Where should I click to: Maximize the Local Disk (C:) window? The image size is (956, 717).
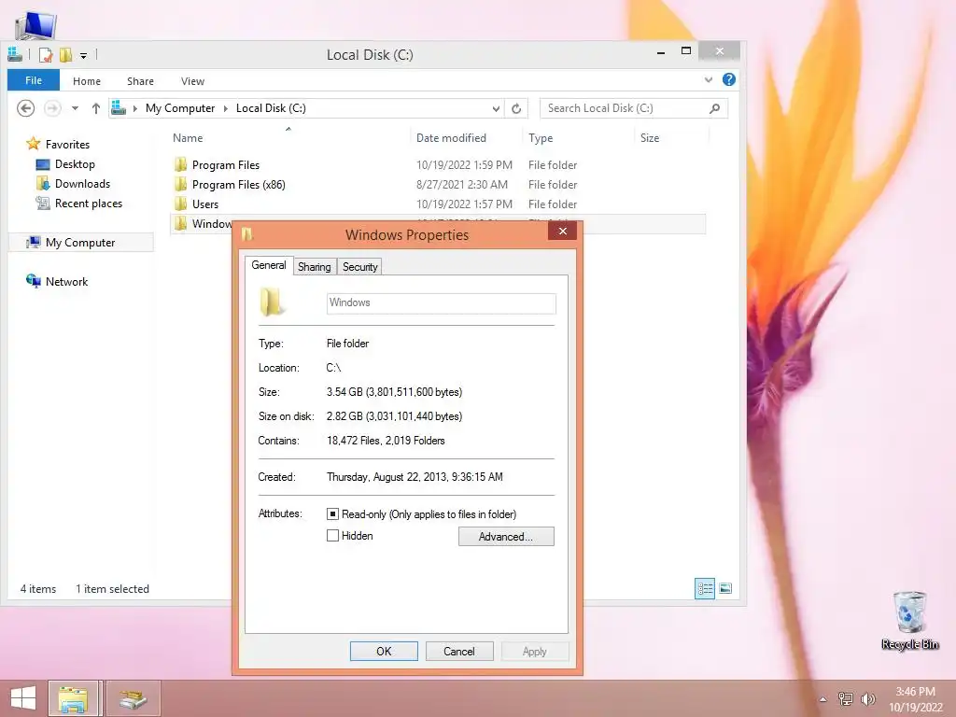686,51
